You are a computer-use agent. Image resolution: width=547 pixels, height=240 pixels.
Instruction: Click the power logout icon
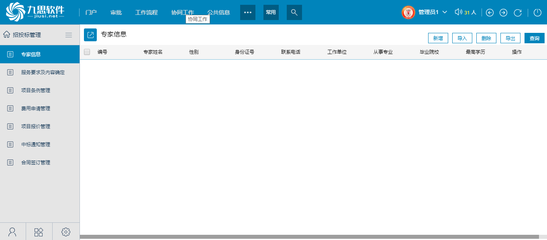coord(537,12)
